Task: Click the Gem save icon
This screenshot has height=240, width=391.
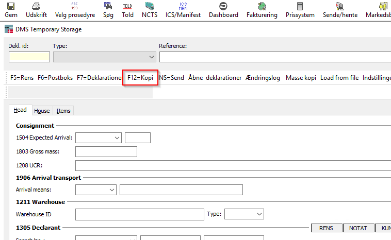Action: (11, 6)
